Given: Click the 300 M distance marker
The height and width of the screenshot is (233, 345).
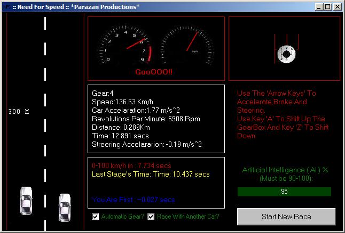Looking at the screenshot, I should pyautogui.click(x=19, y=112).
